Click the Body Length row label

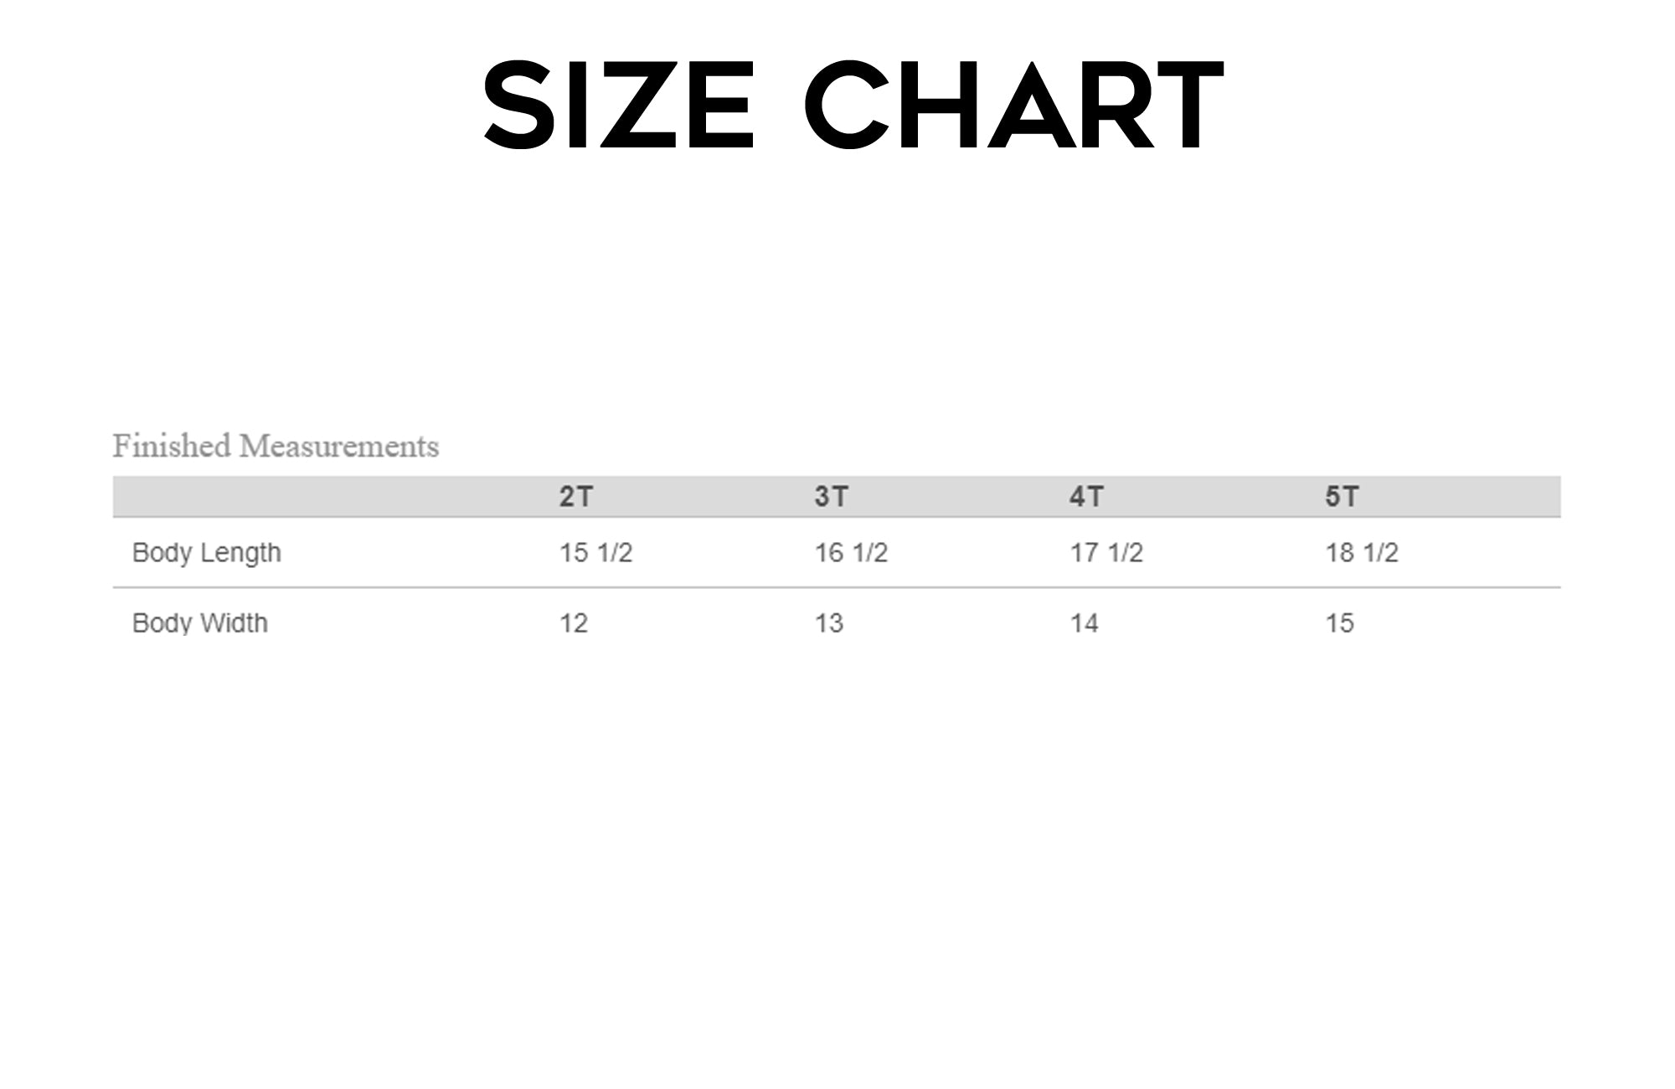point(207,553)
